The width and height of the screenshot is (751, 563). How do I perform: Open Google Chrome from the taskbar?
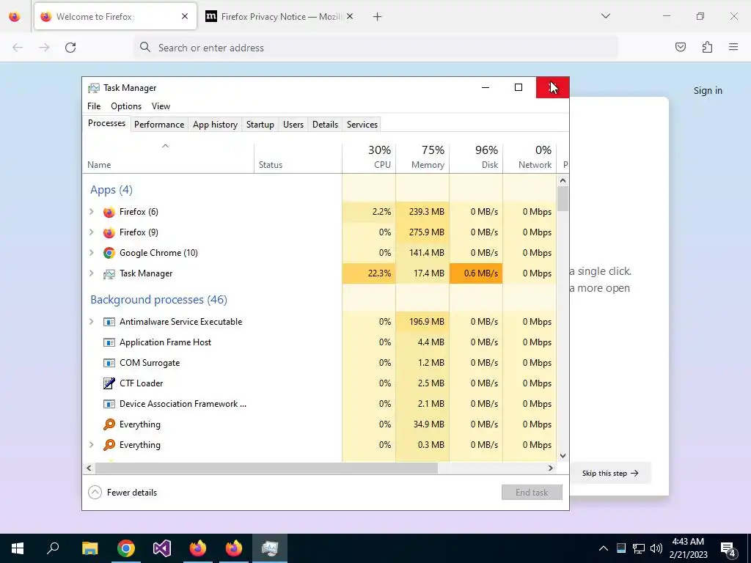pyautogui.click(x=126, y=548)
